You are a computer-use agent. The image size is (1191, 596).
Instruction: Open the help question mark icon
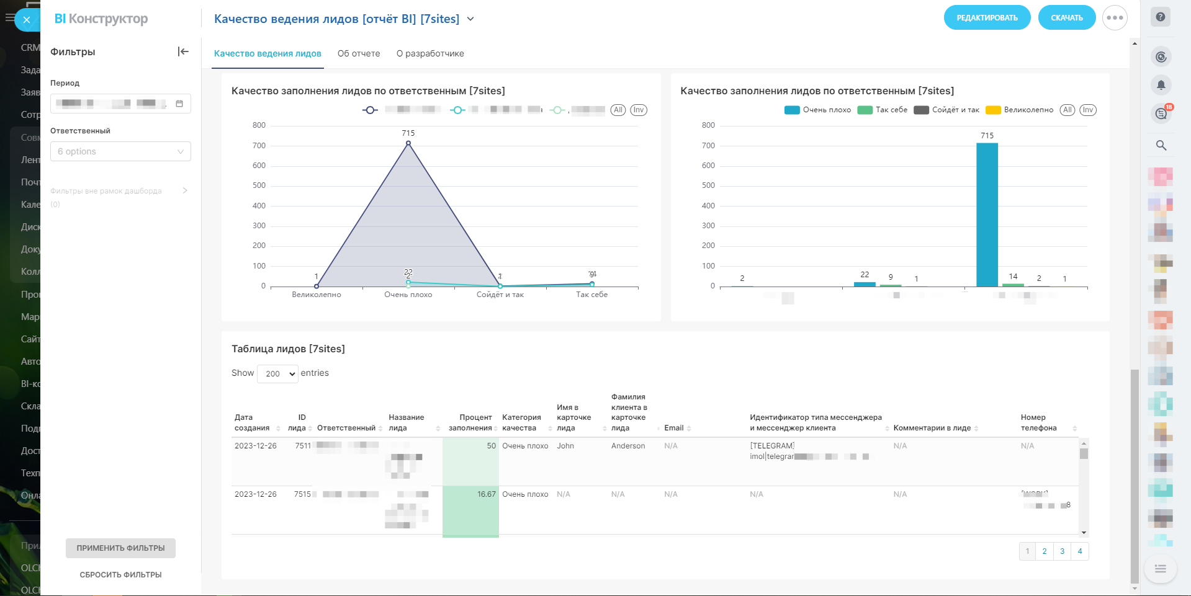coord(1161,17)
